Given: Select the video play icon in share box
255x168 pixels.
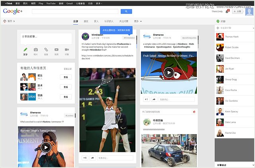Looking at the screenshot, I should [57, 49].
